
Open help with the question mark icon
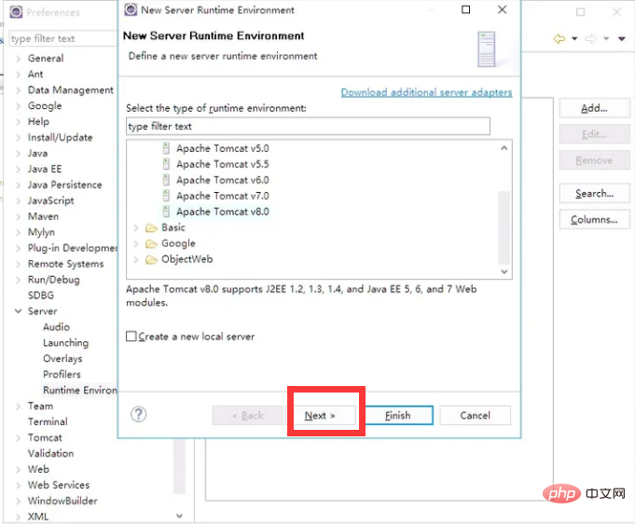(139, 415)
